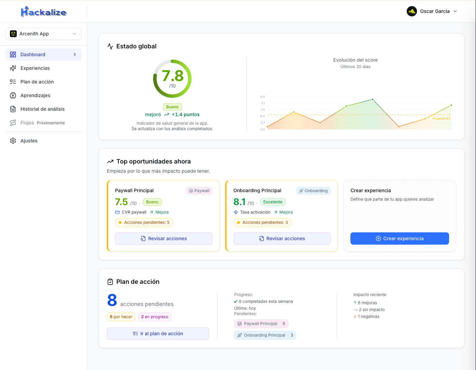
Task: Open Ajustes settings
Action: (x=43, y=141)
